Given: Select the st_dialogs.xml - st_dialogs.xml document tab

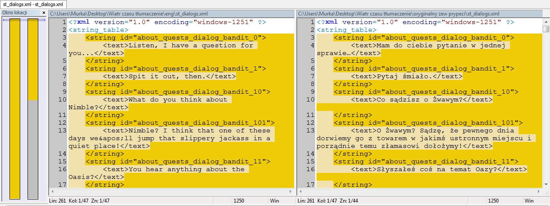Looking at the screenshot, I should 33,4.
